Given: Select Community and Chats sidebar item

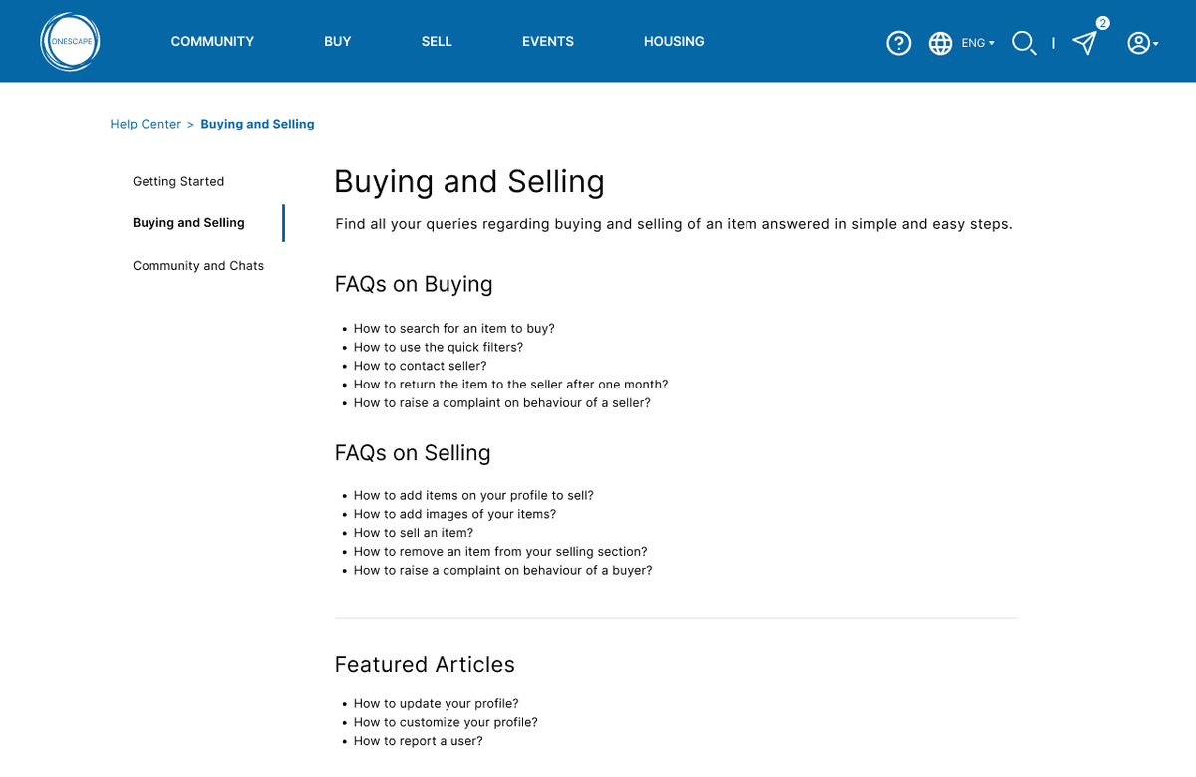Looking at the screenshot, I should [x=198, y=266].
